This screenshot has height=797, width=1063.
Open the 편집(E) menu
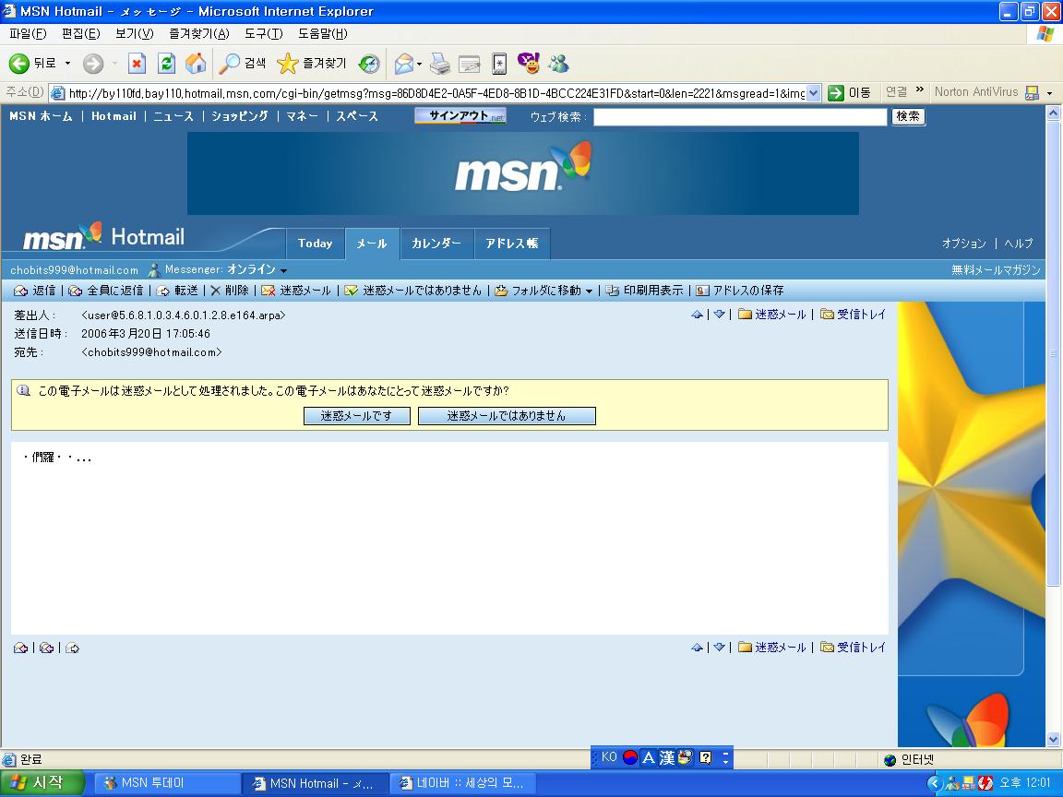tap(80, 33)
